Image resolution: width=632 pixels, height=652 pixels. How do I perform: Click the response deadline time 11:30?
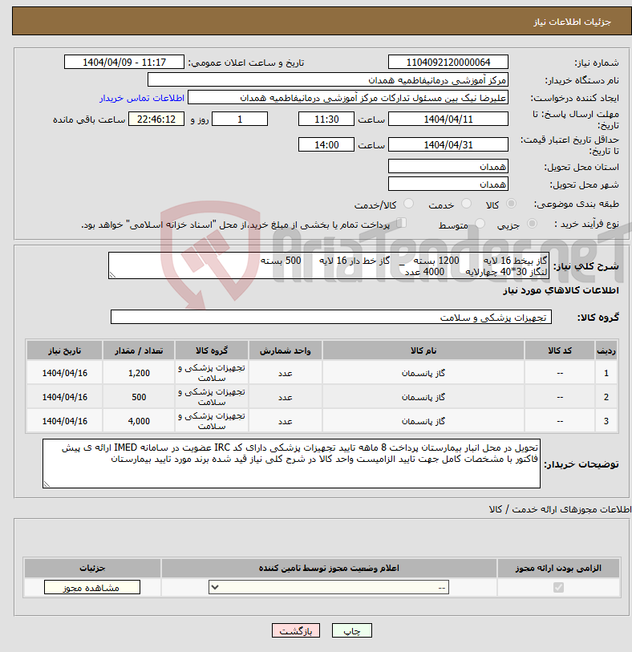(326, 119)
